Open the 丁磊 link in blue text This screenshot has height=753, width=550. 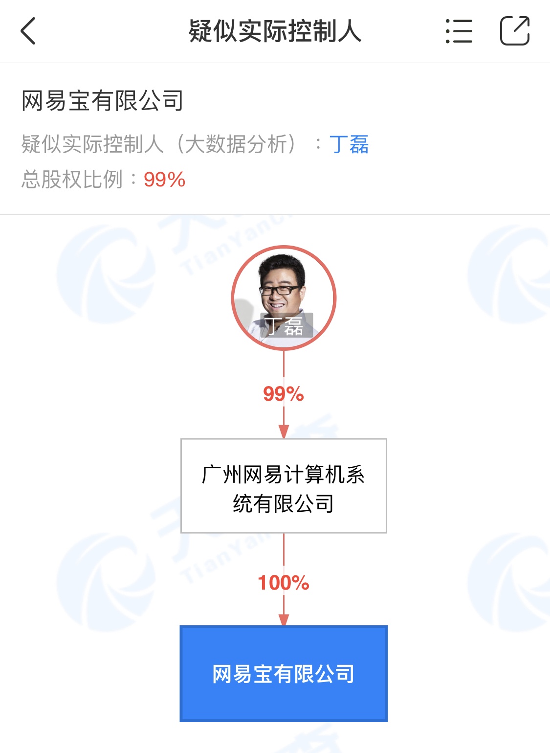point(349,144)
